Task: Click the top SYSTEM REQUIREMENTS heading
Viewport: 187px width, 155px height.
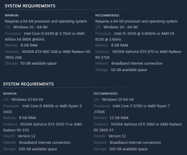Action: coord(30,6)
